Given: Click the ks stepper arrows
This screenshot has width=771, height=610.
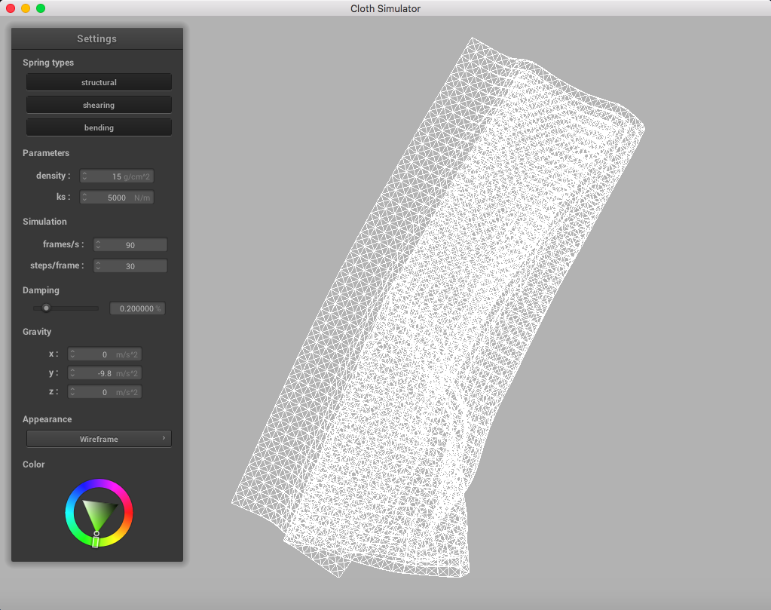Looking at the screenshot, I should [84, 198].
